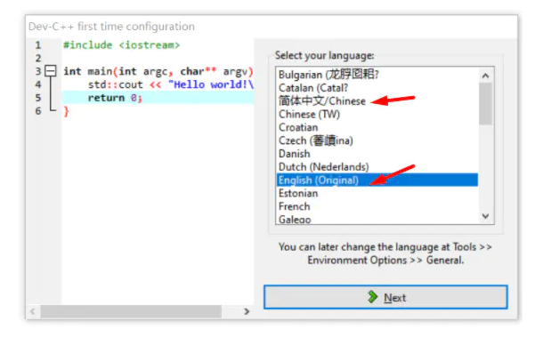Click code preview scroll left arrow
Viewport: 543px width, 337px height.
pyautogui.click(x=33, y=311)
